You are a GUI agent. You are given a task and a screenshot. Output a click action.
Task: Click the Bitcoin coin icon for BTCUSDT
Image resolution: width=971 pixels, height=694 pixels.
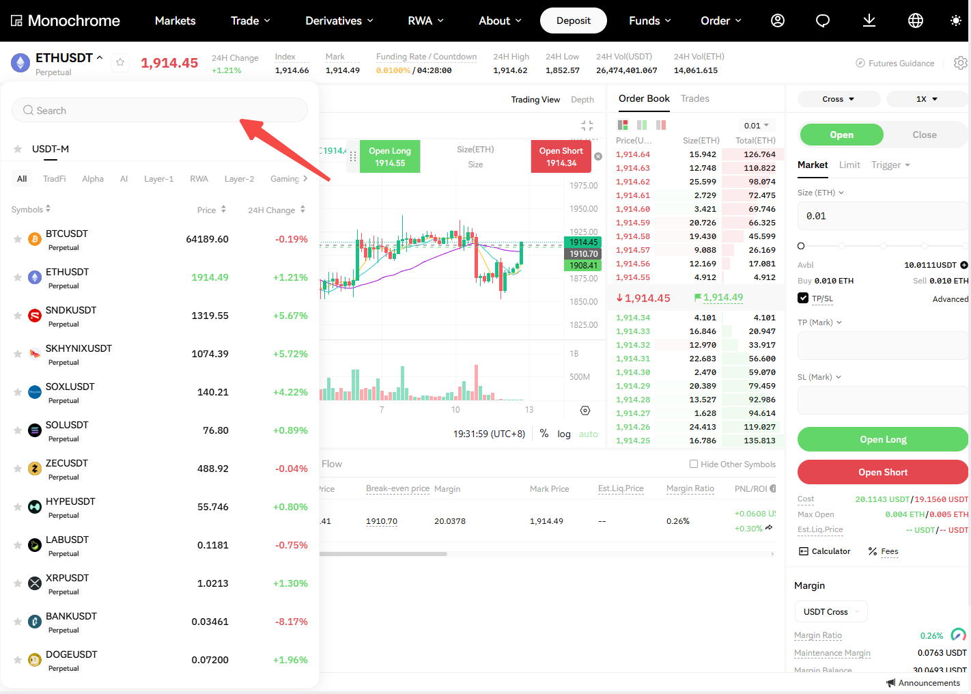coord(35,239)
